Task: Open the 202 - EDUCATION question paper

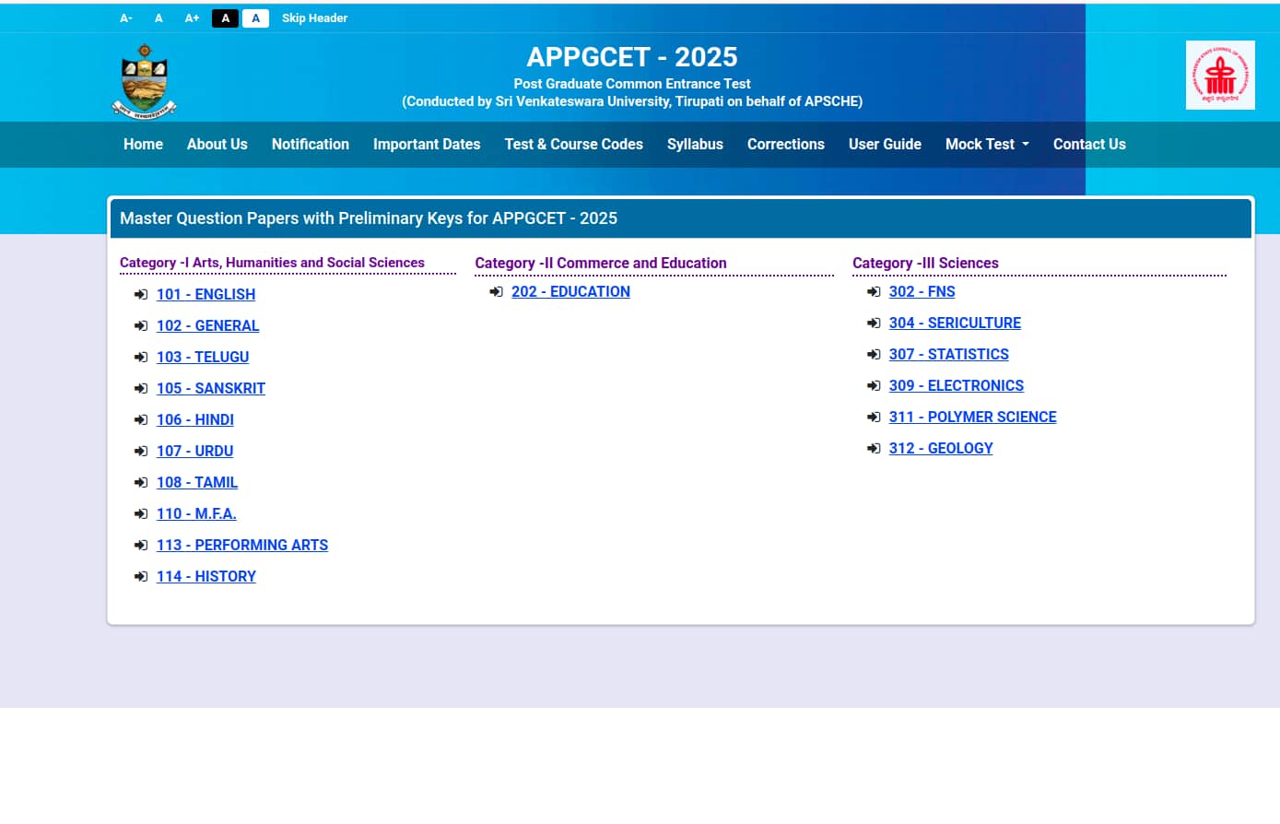Action: tap(570, 292)
